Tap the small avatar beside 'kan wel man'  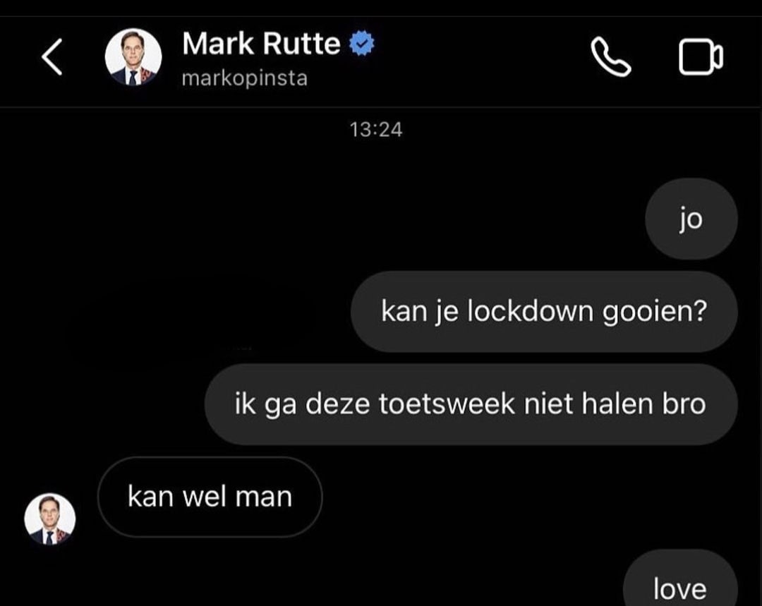point(50,519)
